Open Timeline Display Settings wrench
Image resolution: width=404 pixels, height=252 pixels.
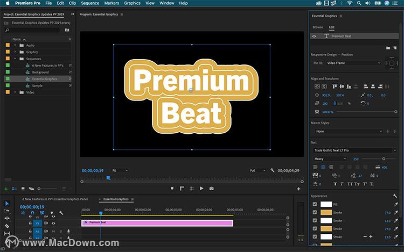click(x=61, y=213)
